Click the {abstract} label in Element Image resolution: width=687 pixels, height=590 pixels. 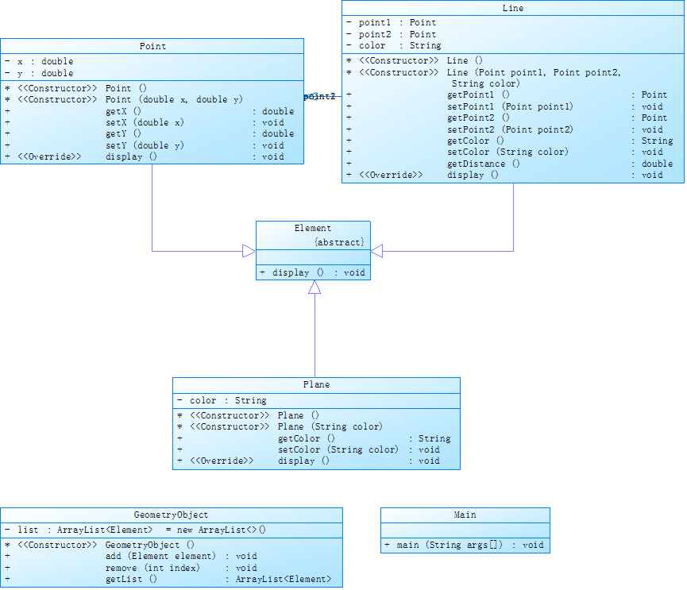[x=339, y=242]
